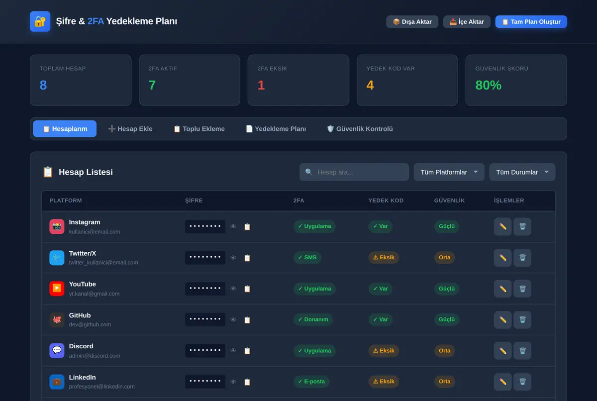Click the Instagram masked password field
Viewport: 597px width, 401px height.
(x=205, y=226)
